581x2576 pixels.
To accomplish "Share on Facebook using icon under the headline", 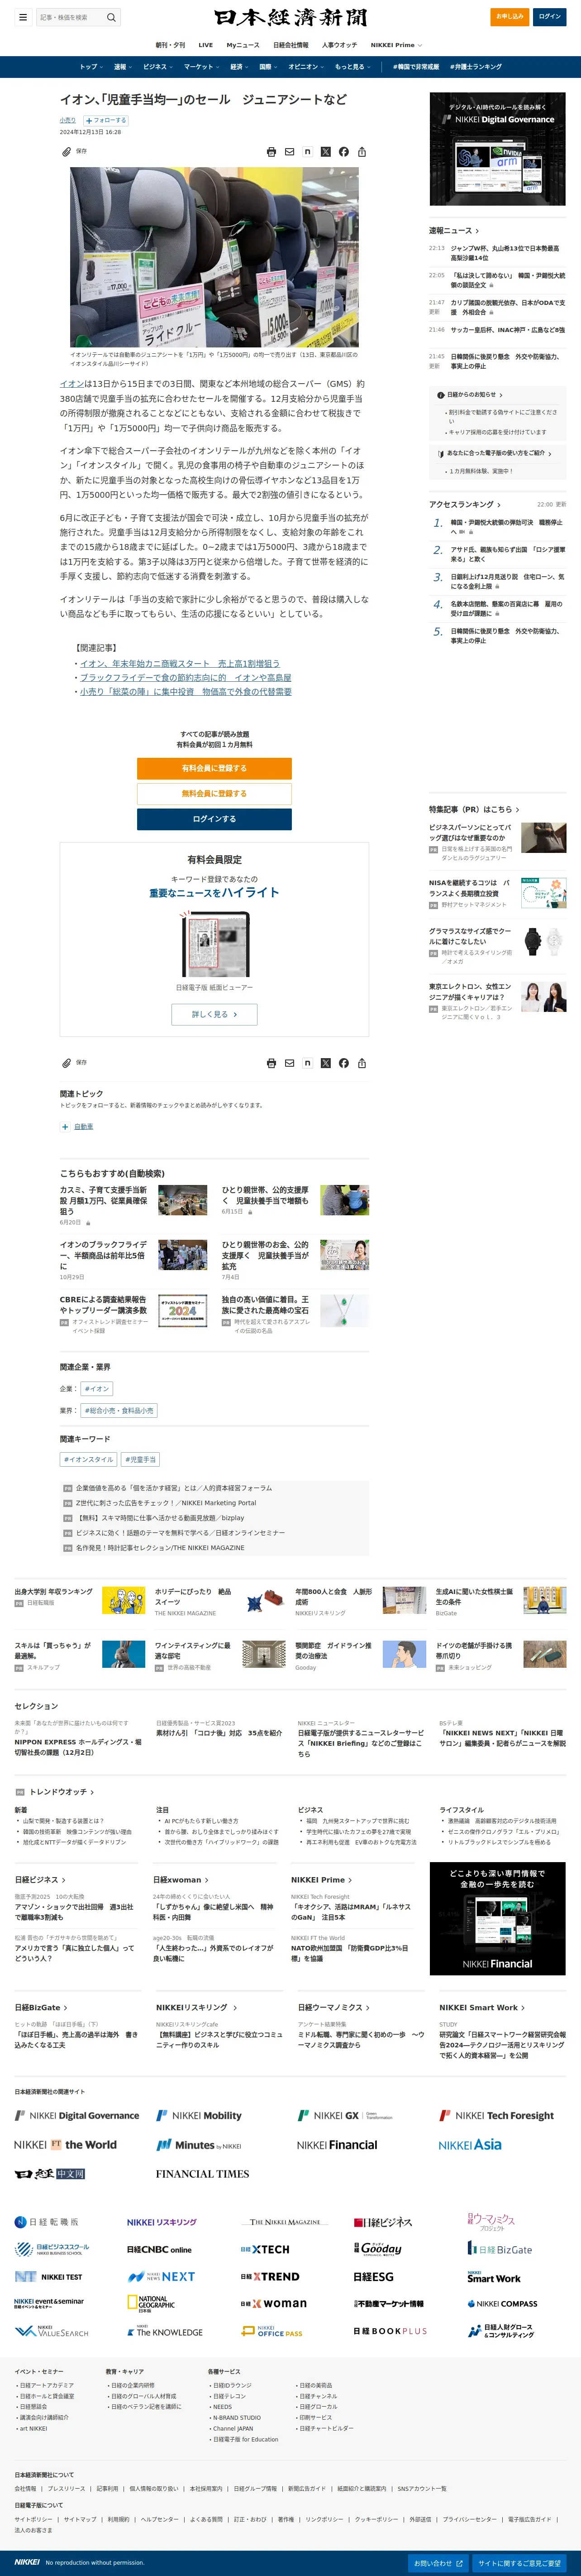I will point(343,152).
